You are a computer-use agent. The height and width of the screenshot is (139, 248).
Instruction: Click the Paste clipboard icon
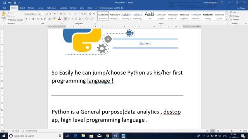3,14
